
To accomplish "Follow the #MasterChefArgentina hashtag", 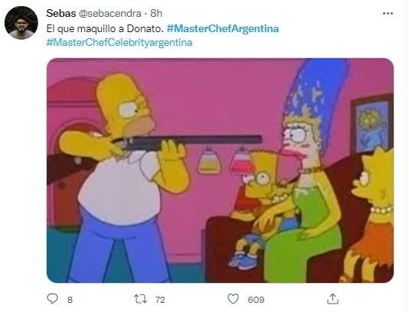I will tap(223, 28).
